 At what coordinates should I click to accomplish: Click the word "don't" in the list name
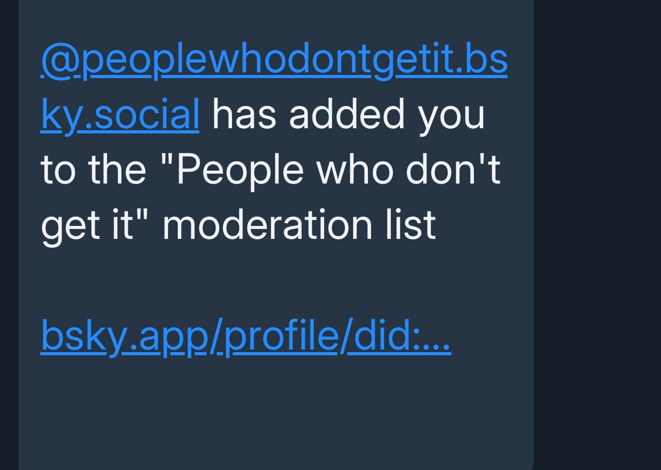453,170
